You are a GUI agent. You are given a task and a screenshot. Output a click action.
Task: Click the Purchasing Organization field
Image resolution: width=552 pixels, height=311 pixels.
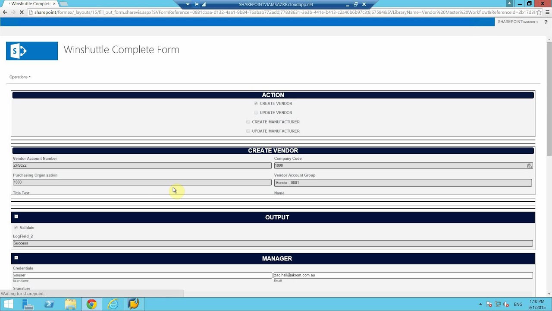142,182
